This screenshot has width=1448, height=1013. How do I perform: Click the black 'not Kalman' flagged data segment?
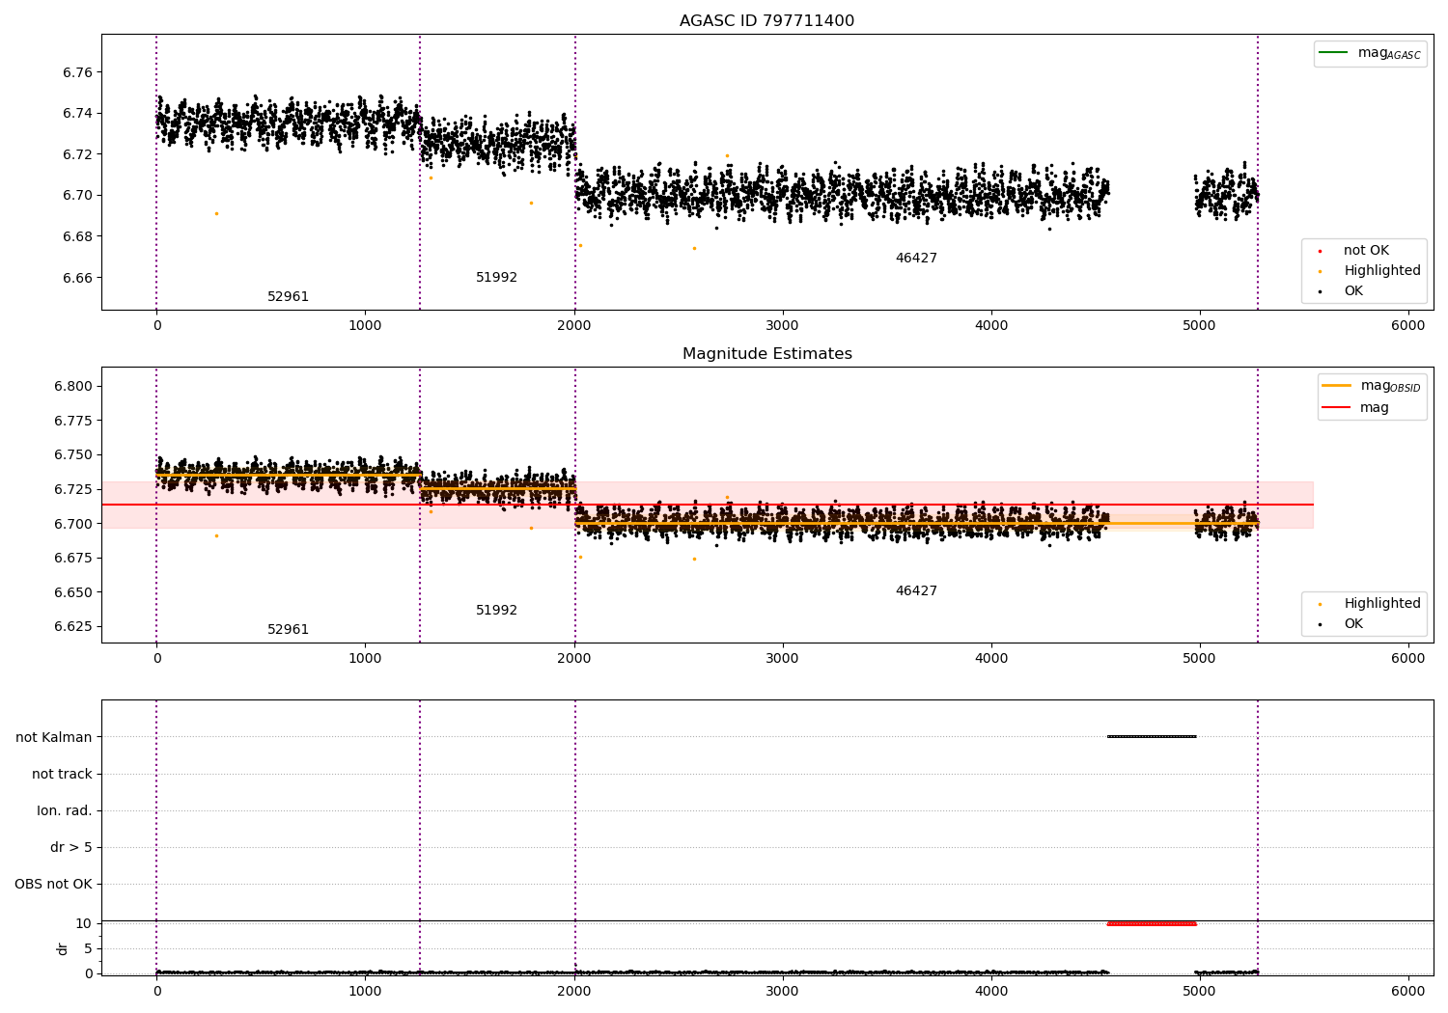pos(1152,737)
